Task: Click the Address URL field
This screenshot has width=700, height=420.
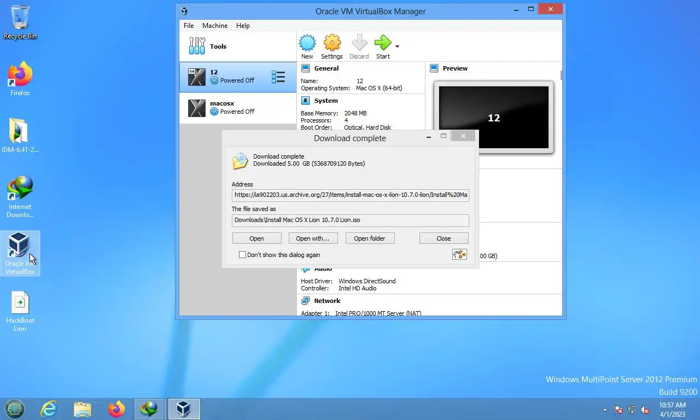Action: [x=350, y=195]
